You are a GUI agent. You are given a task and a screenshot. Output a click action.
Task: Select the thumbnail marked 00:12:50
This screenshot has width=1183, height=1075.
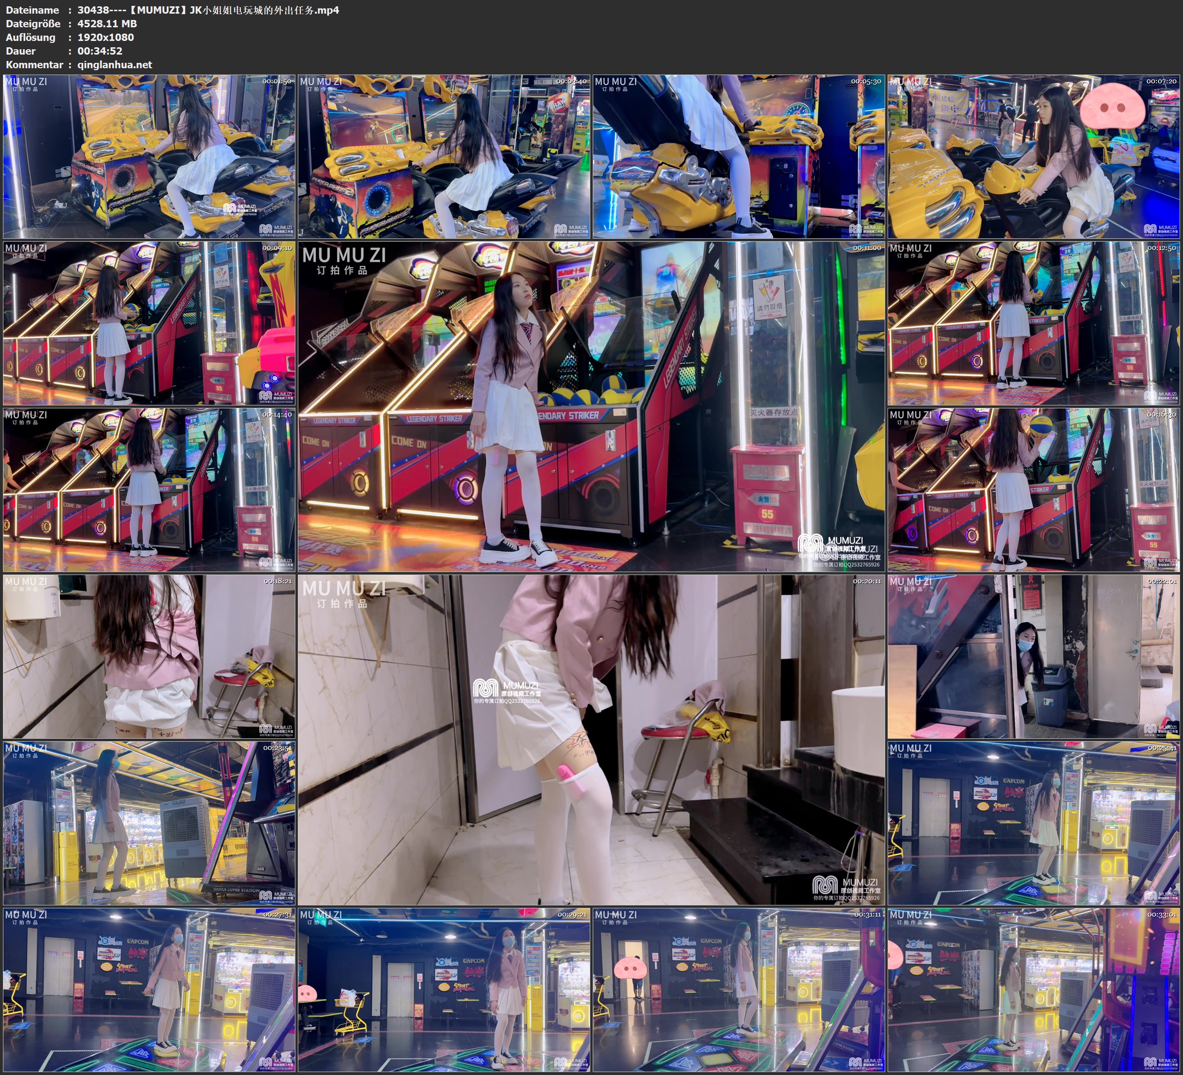pyautogui.click(x=1033, y=323)
